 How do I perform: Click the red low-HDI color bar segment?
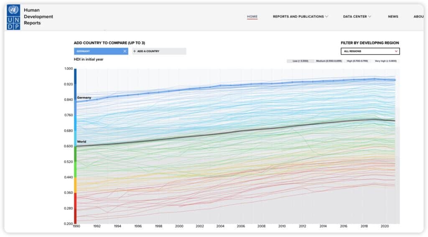75,208
